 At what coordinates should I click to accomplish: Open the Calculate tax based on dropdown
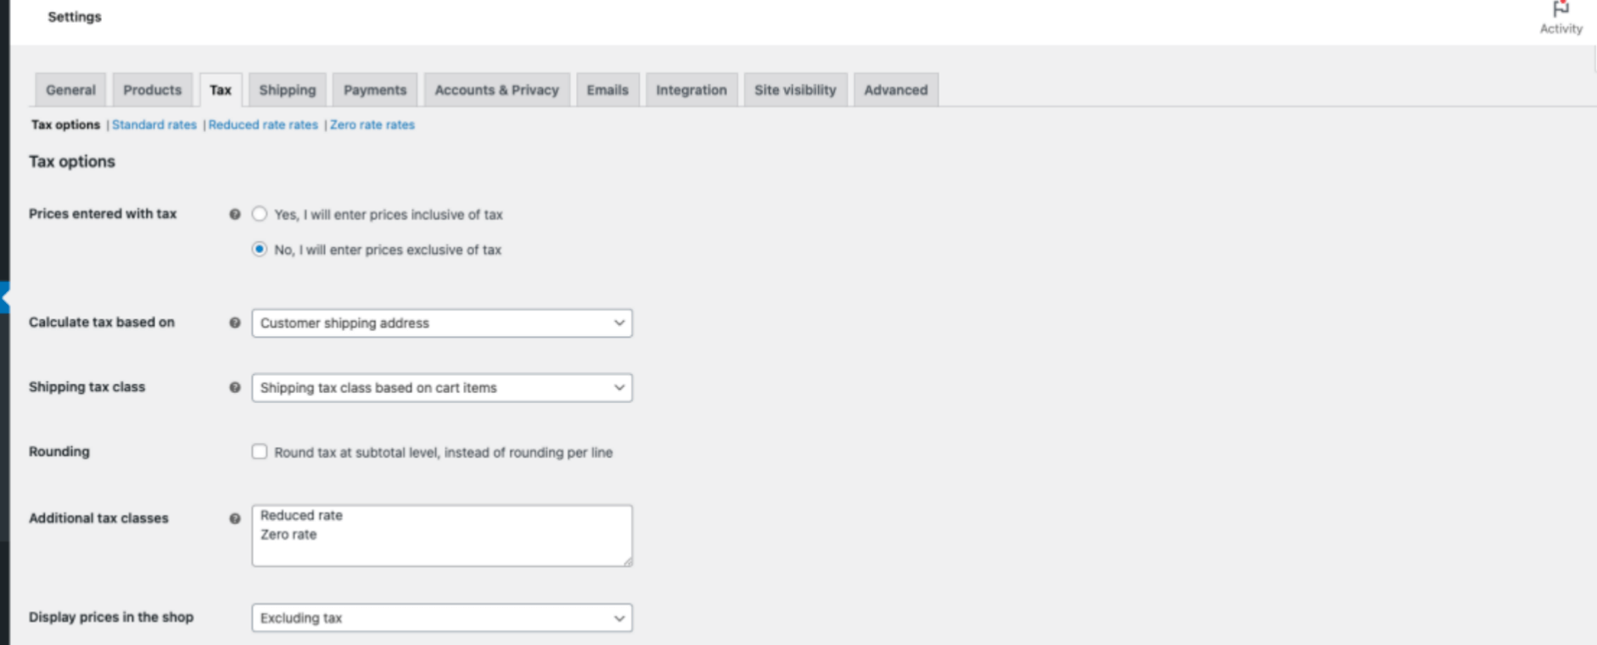442,323
